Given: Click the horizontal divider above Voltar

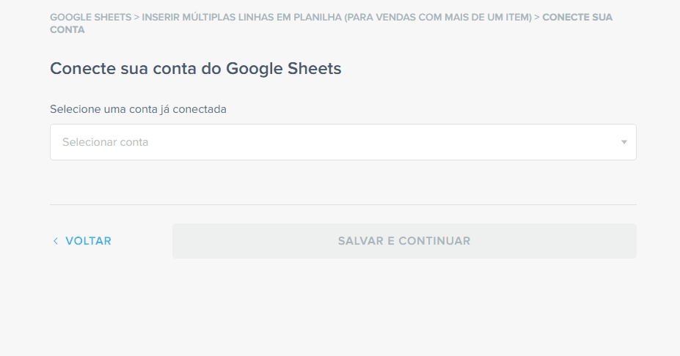Looking at the screenshot, I should coord(343,205).
